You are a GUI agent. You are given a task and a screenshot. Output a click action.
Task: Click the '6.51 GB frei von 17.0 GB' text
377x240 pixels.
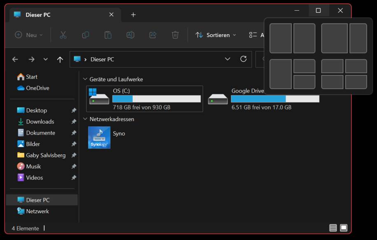click(261, 107)
